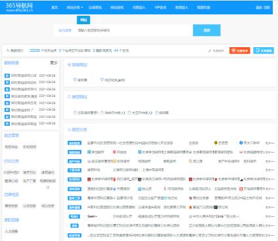
Task: Expand 更多 at end of the Geek+ row
Action: coord(269,216)
